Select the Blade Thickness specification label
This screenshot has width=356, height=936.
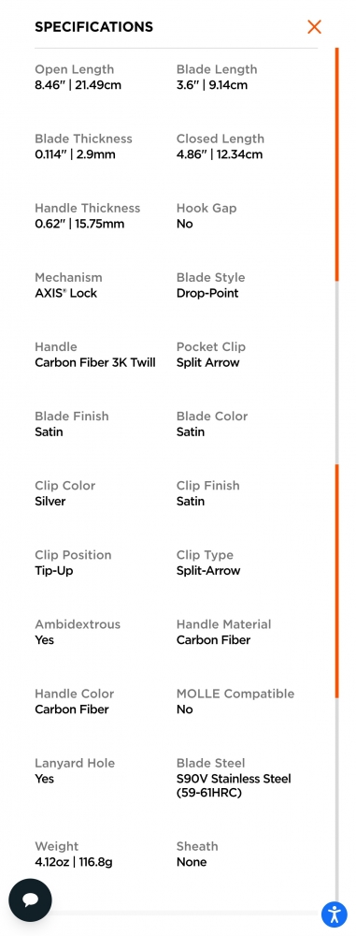[83, 139]
